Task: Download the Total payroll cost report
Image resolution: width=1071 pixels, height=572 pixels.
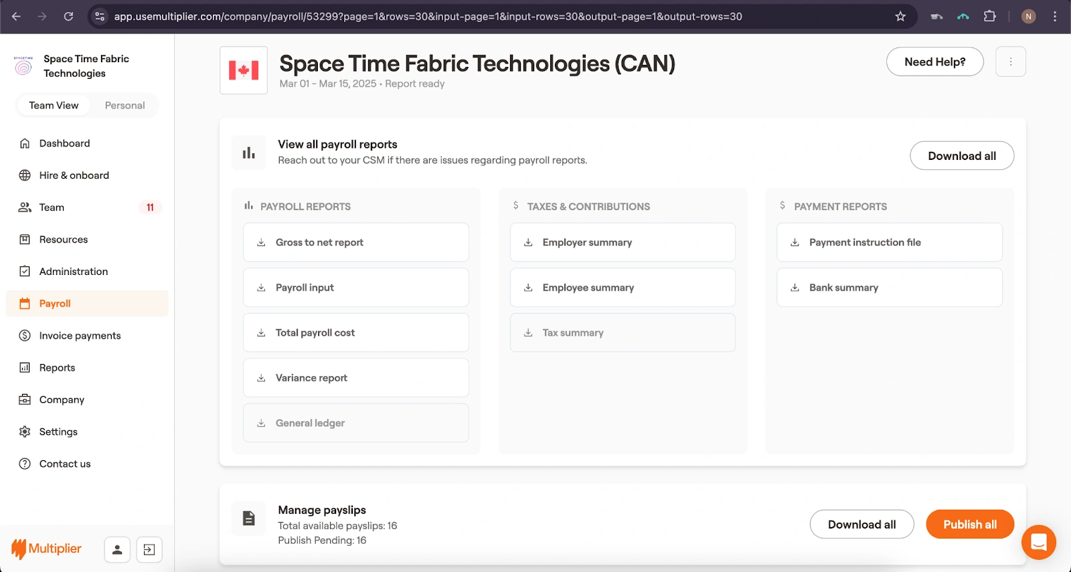Action: 356,332
